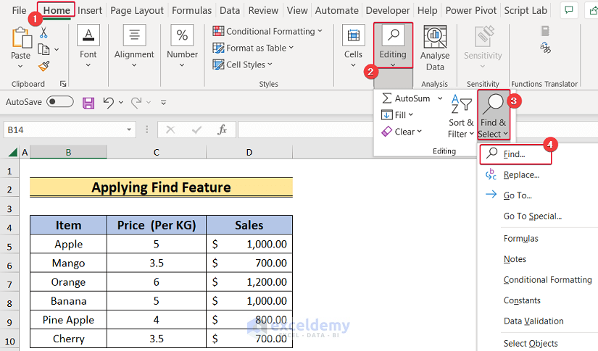Click the Cut scissors icon
Image resolution: width=598 pixels, height=351 pixels.
pyautogui.click(x=43, y=33)
